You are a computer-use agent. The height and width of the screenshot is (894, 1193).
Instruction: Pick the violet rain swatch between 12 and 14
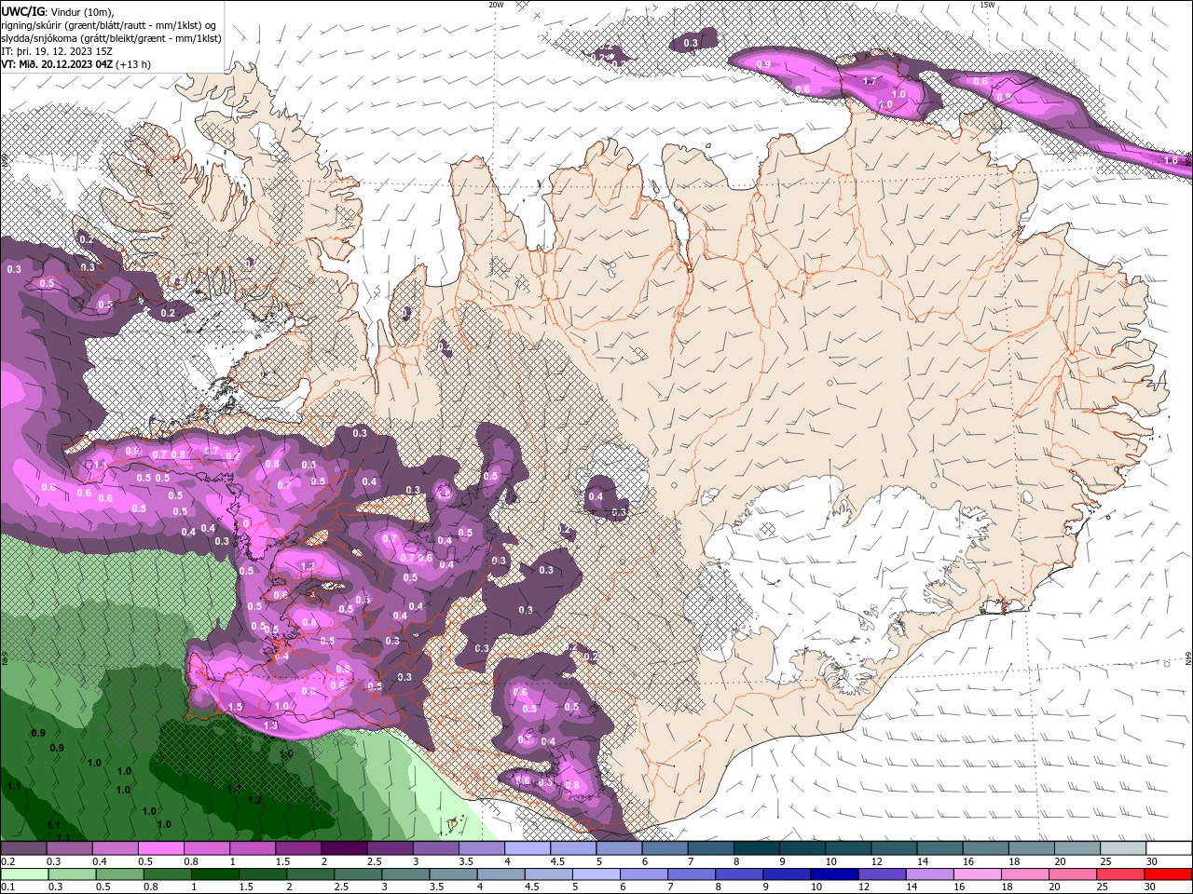882,874
